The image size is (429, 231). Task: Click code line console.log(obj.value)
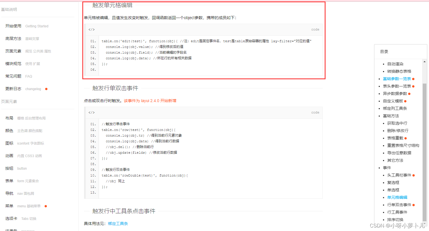tap(144, 47)
